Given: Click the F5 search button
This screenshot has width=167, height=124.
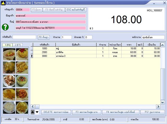Looking at the screenshot, I should coord(37,10).
